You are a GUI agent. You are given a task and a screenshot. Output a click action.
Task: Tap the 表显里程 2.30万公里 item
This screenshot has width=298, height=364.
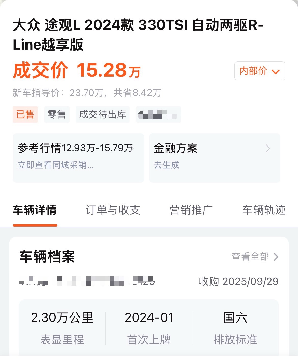click(x=62, y=328)
